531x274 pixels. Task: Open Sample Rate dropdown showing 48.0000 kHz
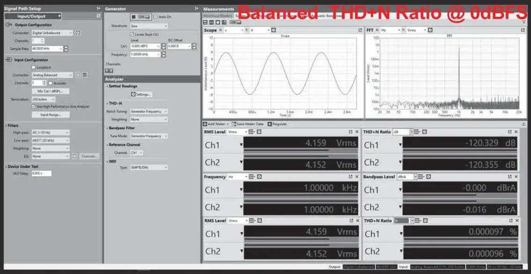coord(47,49)
